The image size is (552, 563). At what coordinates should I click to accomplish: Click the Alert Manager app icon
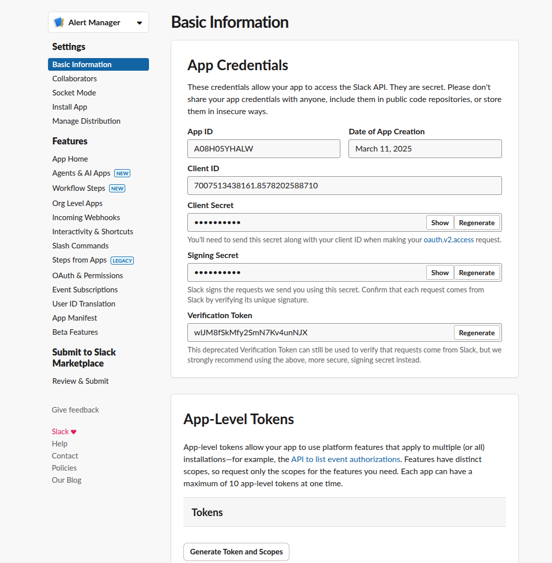pyautogui.click(x=59, y=22)
